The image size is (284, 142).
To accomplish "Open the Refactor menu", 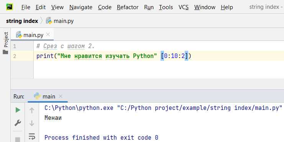I will coord(128,7).
